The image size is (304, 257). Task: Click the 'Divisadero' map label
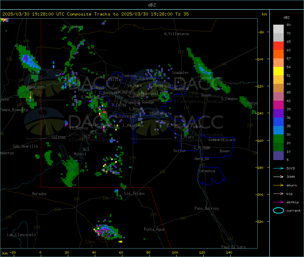(73, 27)
